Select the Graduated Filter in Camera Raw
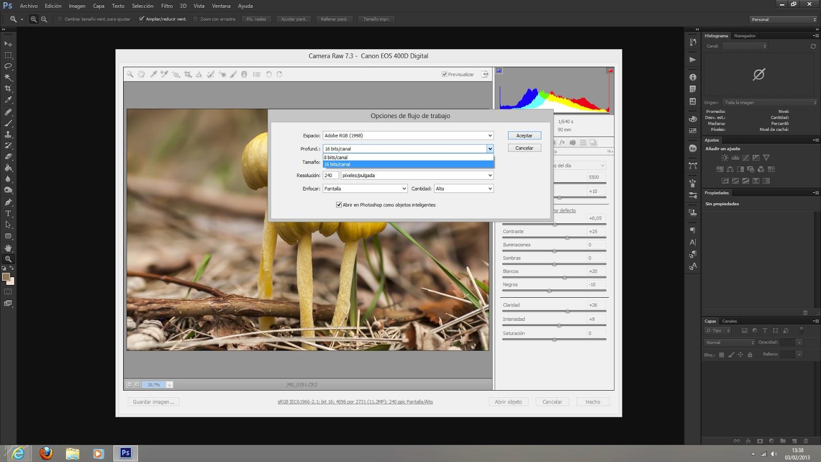Image resolution: width=821 pixels, height=462 pixels. click(x=244, y=74)
